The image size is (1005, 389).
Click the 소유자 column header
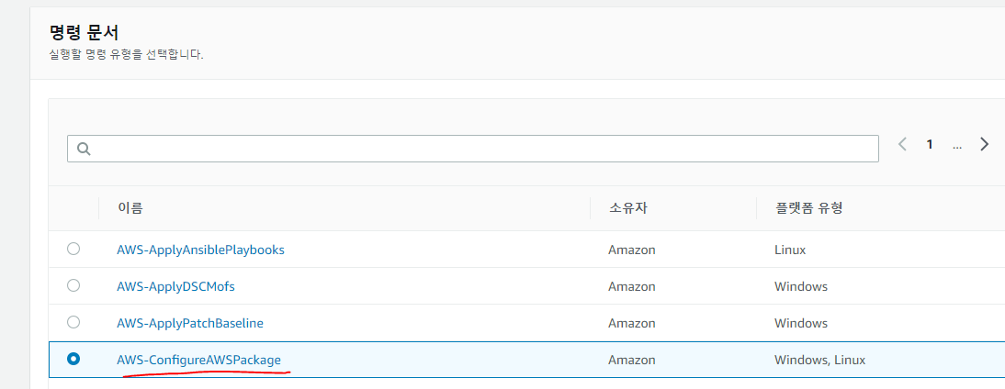(627, 208)
